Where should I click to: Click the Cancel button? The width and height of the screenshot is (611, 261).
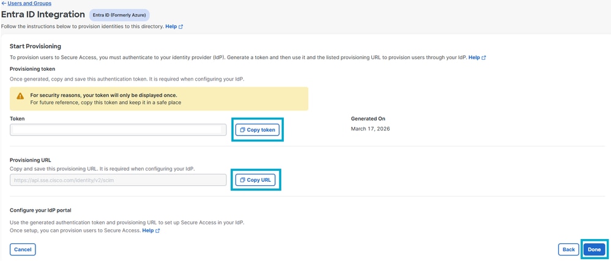23,250
